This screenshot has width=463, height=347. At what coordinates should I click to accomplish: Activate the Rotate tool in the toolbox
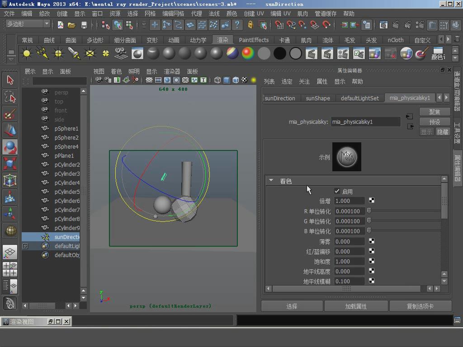(10, 147)
